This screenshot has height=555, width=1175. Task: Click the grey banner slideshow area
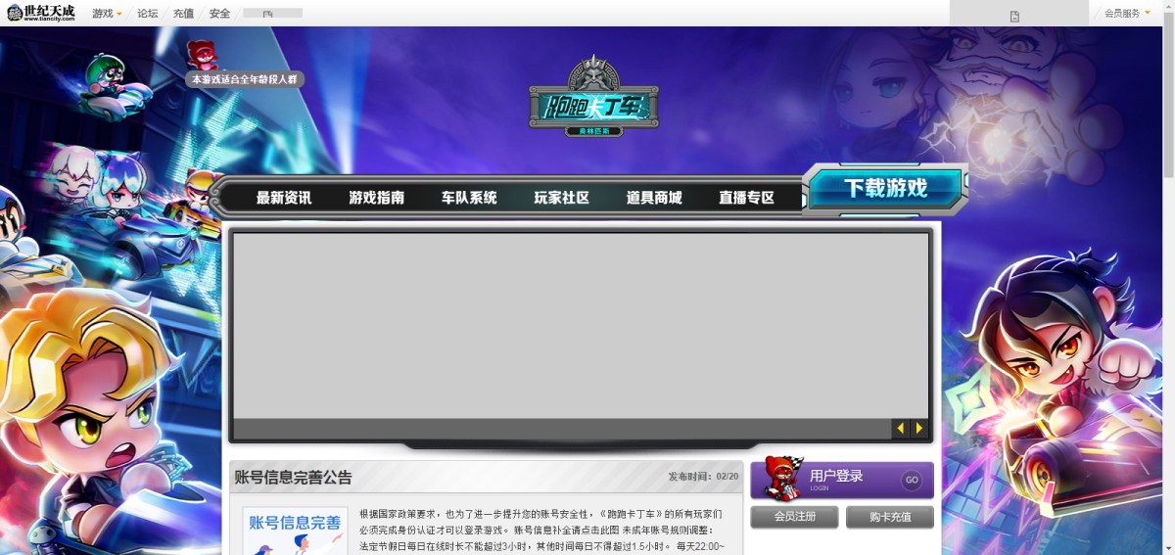(x=581, y=326)
